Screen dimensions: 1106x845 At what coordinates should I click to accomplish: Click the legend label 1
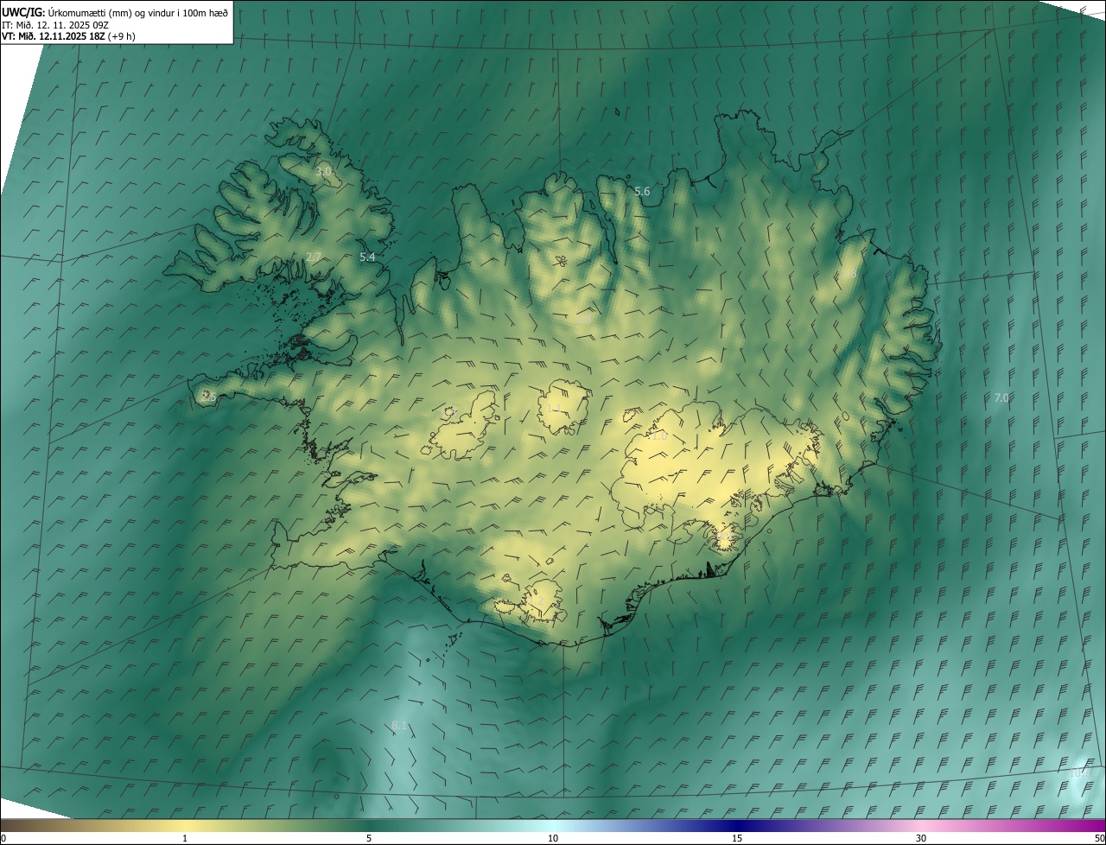[185, 838]
